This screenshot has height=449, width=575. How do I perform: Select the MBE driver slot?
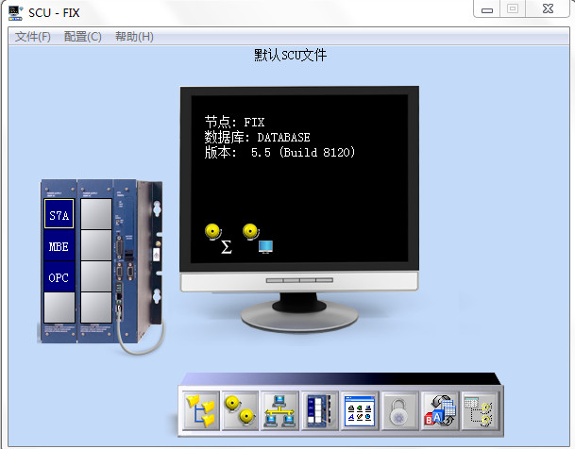59,247
